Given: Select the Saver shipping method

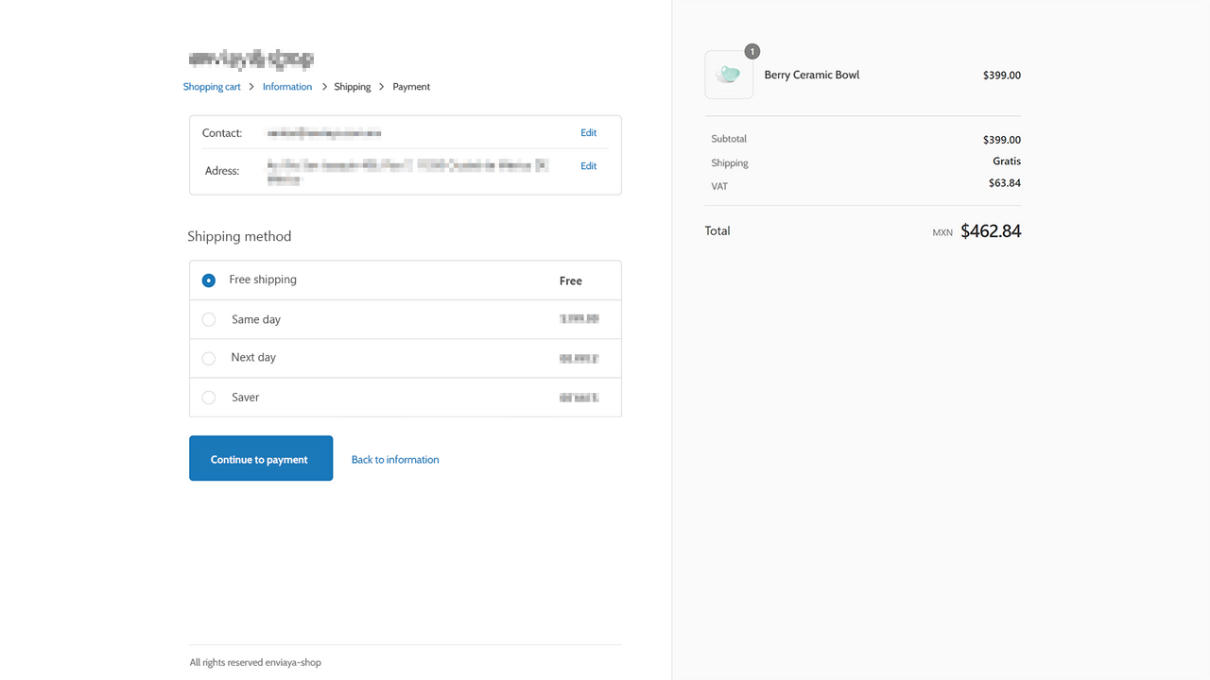Looking at the screenshot, I should point(208,398).
